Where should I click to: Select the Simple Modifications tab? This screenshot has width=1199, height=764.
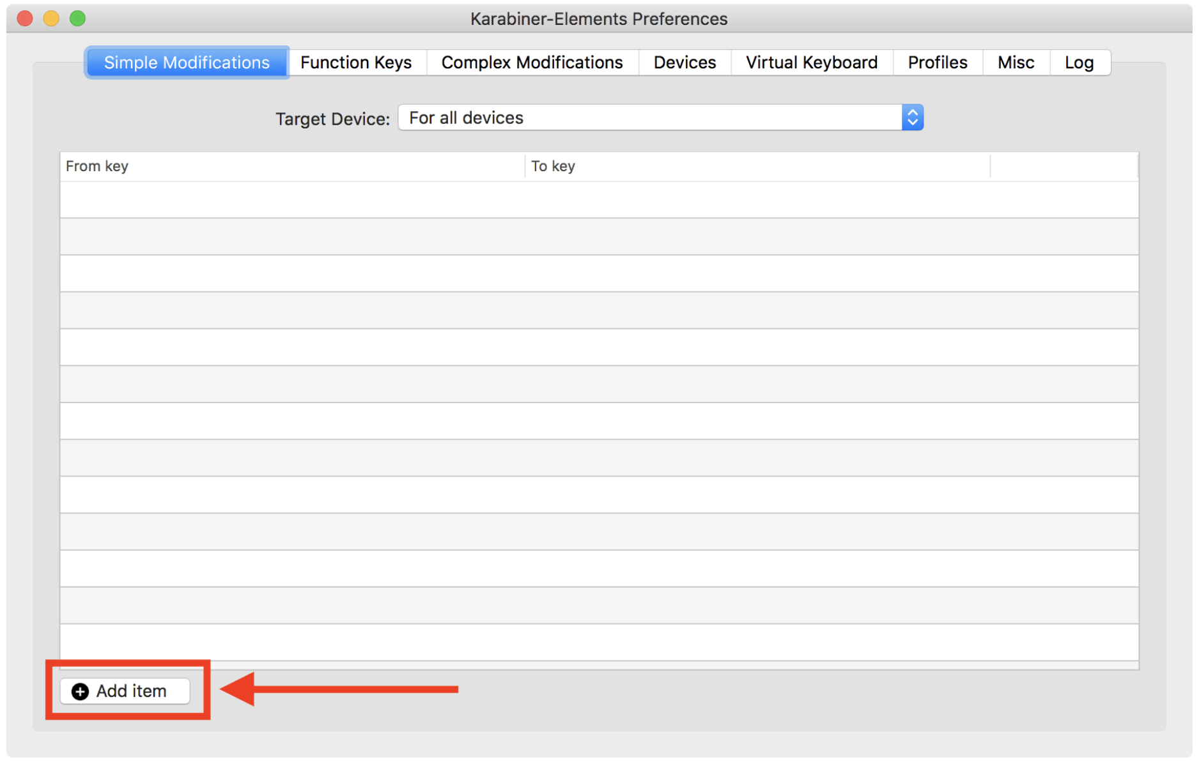[x=187, y=63]
